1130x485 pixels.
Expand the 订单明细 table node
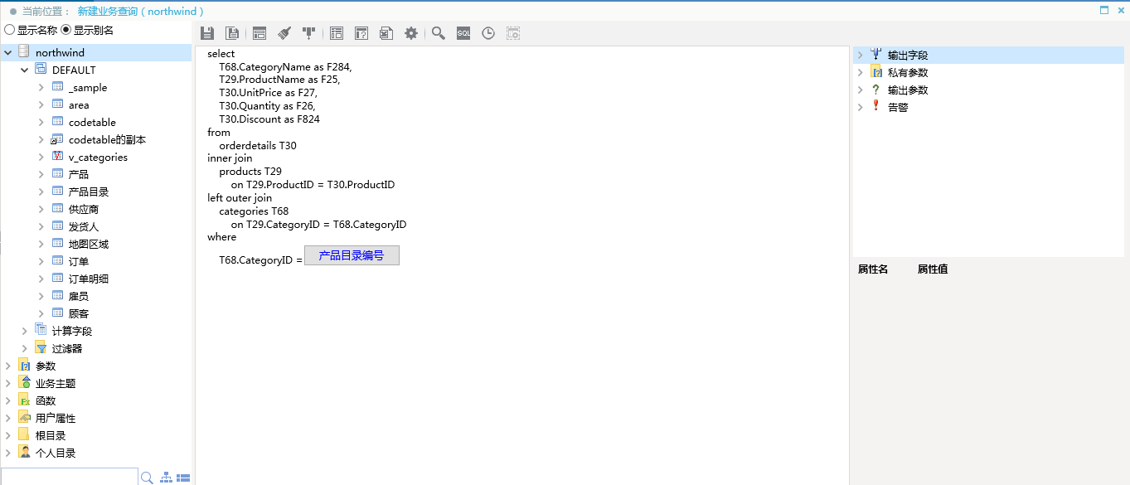pyautogui.click(x=41, y=279)
